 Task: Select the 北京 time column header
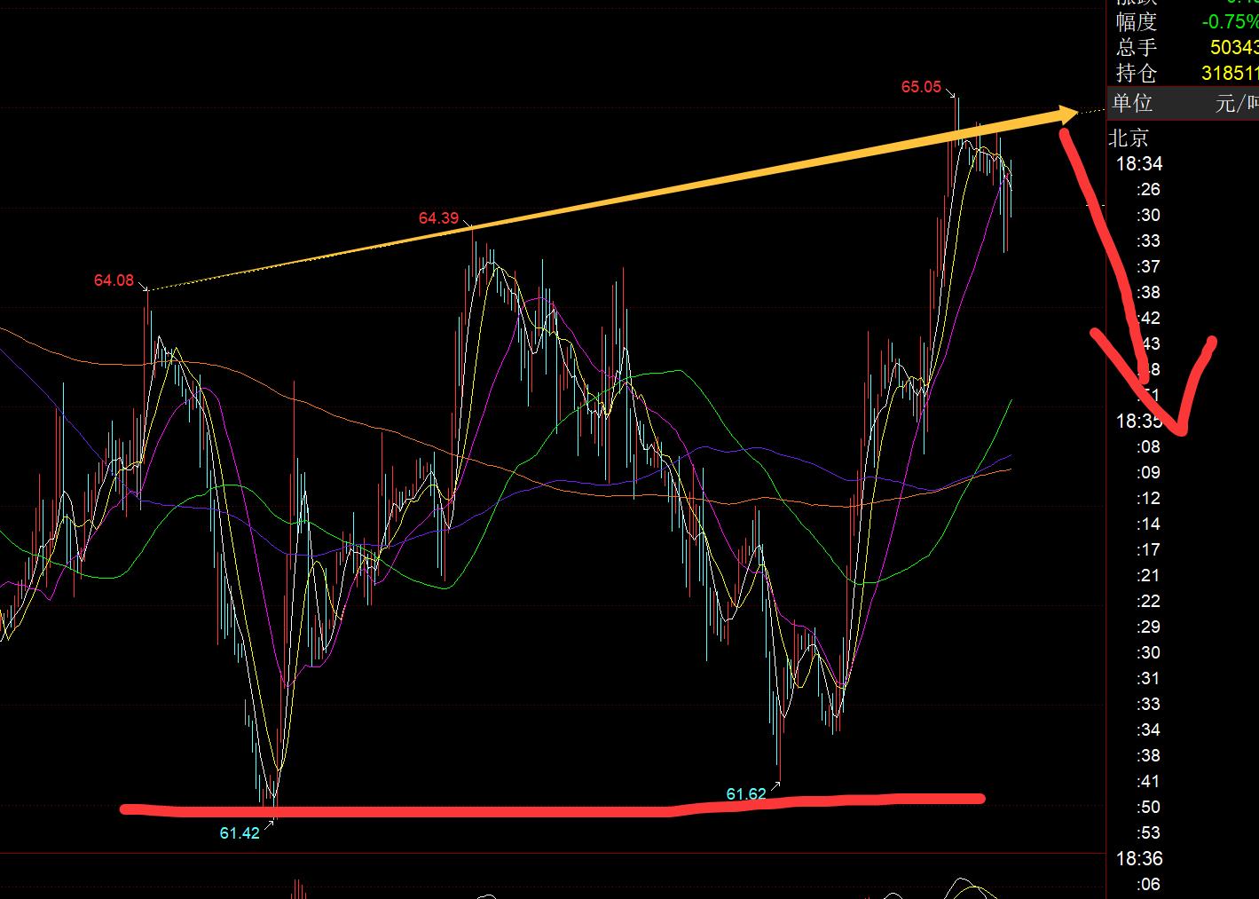pyautogui.click(x=1129, y=138)
